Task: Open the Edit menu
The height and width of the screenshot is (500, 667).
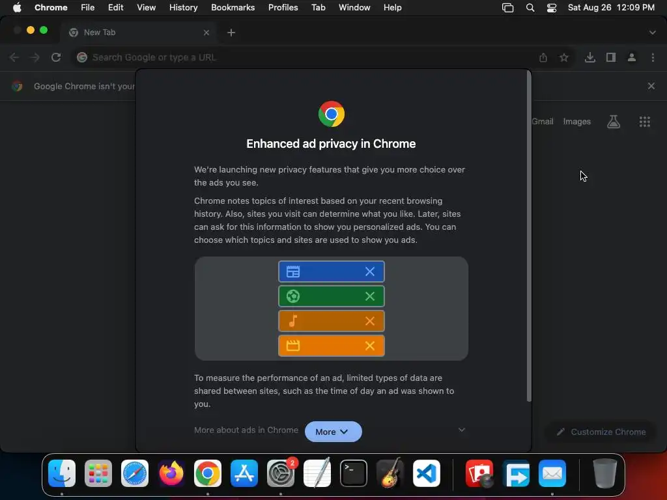Action: tap(115, 7)
